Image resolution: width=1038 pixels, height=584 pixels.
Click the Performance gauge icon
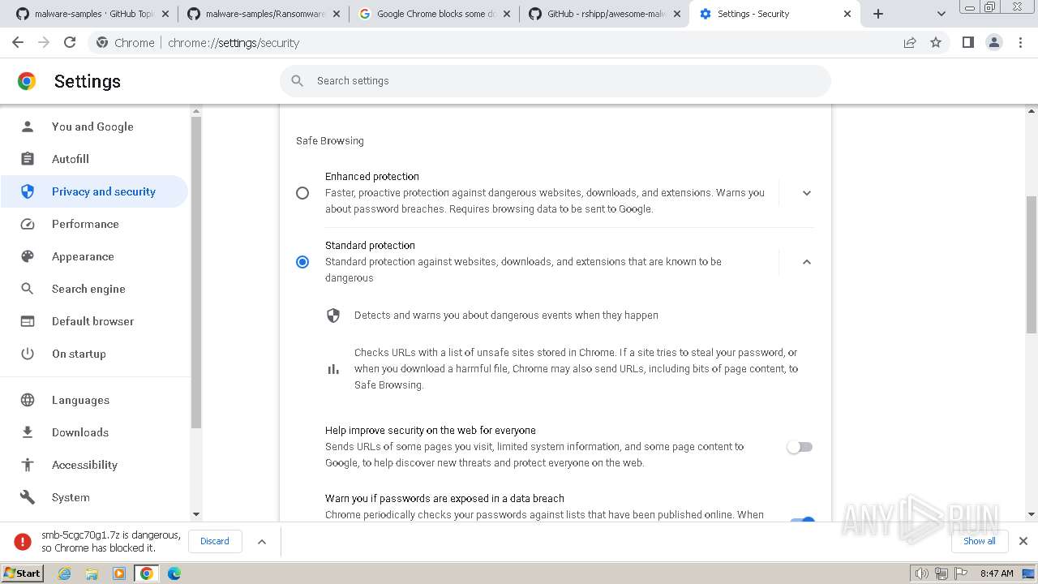coord(28,224)
